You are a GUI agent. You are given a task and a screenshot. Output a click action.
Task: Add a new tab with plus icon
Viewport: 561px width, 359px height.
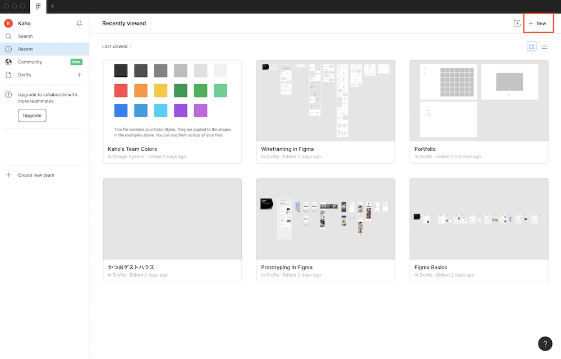(52, 6)
